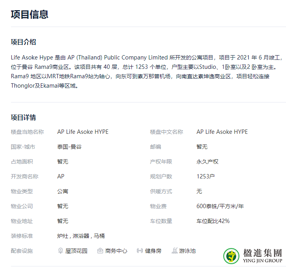Click the developer name value AP
The height and width of the screenshot is (268, 286).
61,176
